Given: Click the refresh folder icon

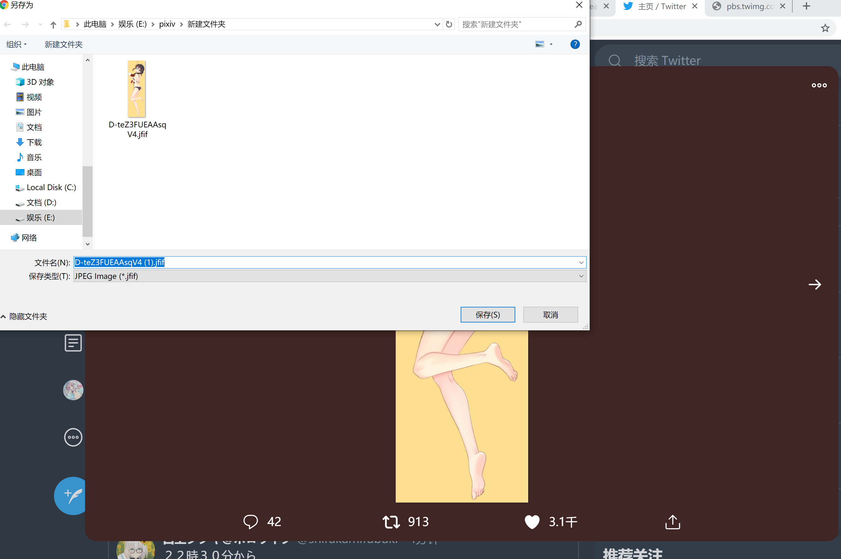Looking at the screenshot, I should pyautogui.click(x=449, y=24).
